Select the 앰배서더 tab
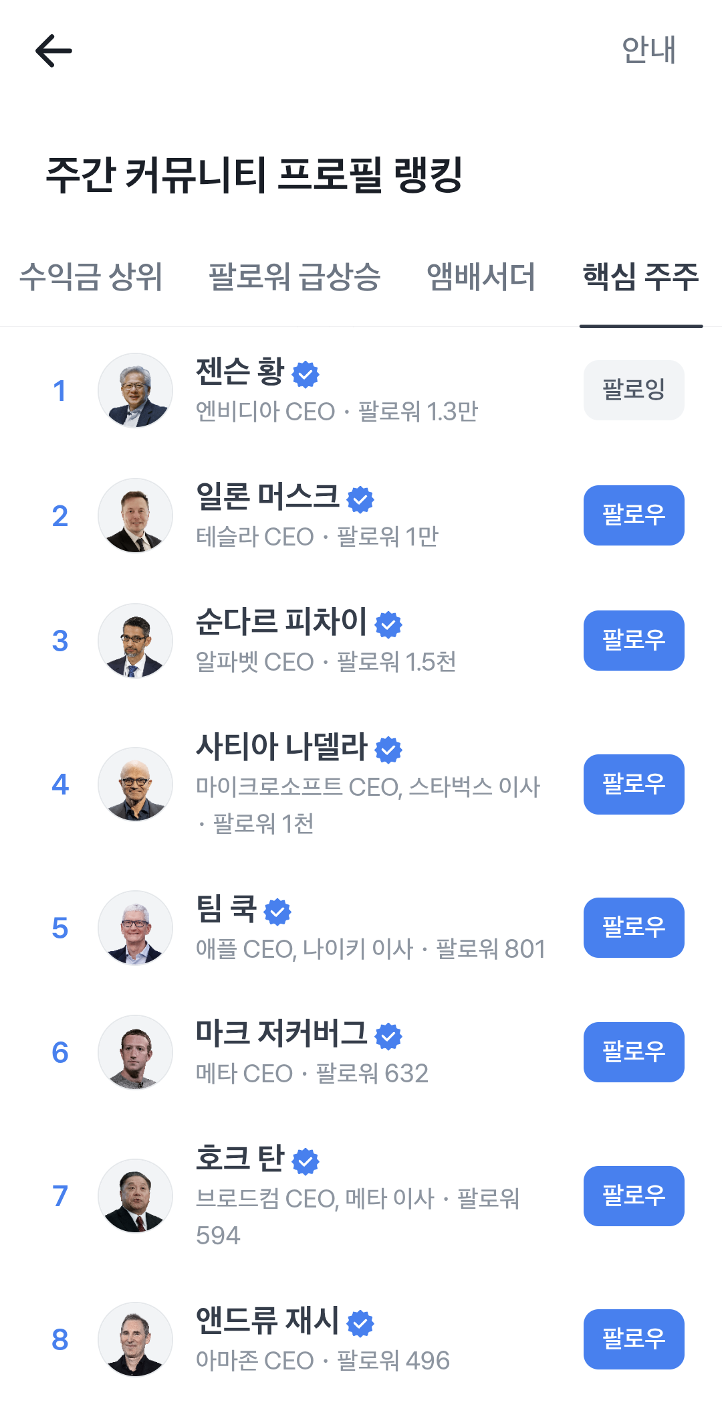722x1419 pixels. 481,277
